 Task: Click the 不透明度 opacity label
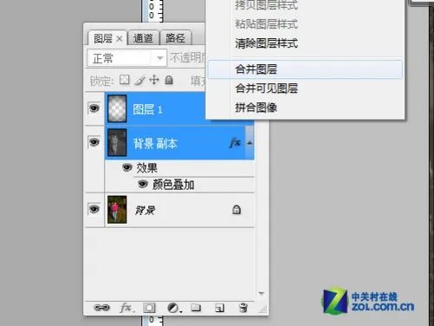tap(187, 58)
